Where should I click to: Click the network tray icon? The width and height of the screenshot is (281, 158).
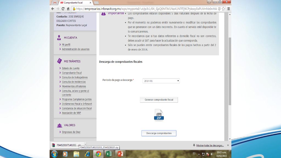(203, 154)
